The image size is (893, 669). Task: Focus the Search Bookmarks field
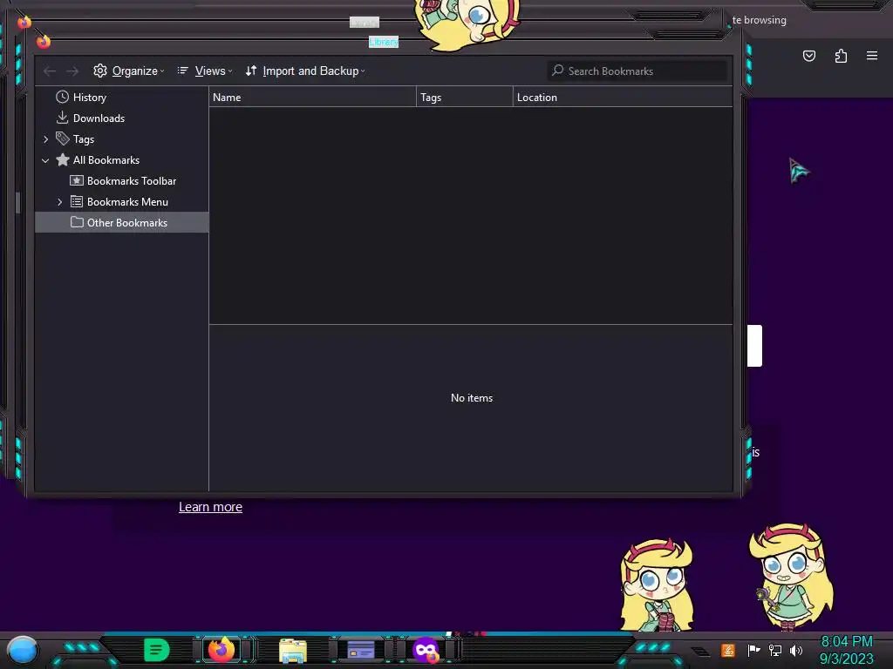point(637,71)
